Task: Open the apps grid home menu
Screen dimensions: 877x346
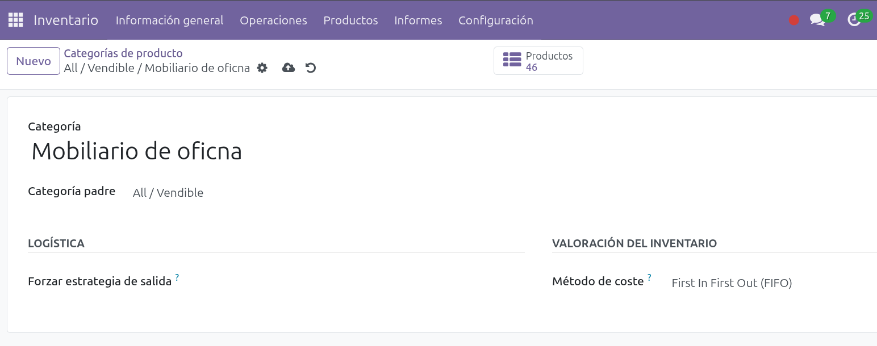Action: click(x=15, y=20)
